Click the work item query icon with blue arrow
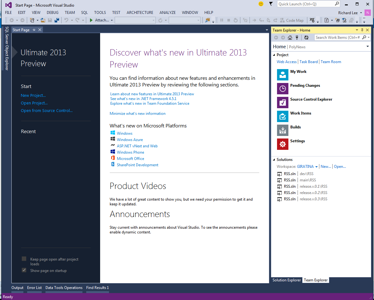This screenshot has width=374, height=300. point(344,20)
